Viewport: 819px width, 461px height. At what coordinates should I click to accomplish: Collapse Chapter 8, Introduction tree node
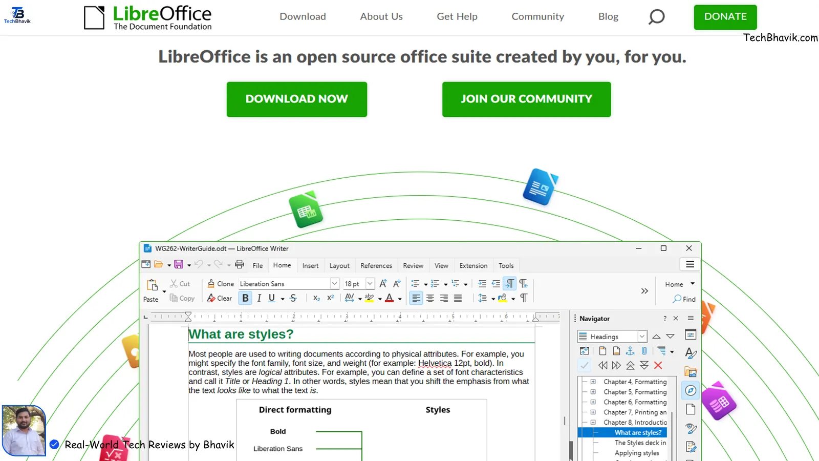(593, 423)
